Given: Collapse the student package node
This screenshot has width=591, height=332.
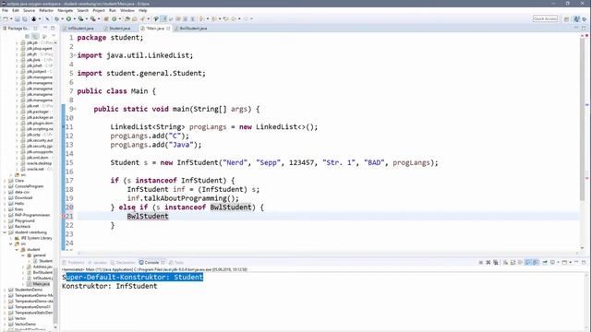Looking at the screenshot, I should coord(17,250).
